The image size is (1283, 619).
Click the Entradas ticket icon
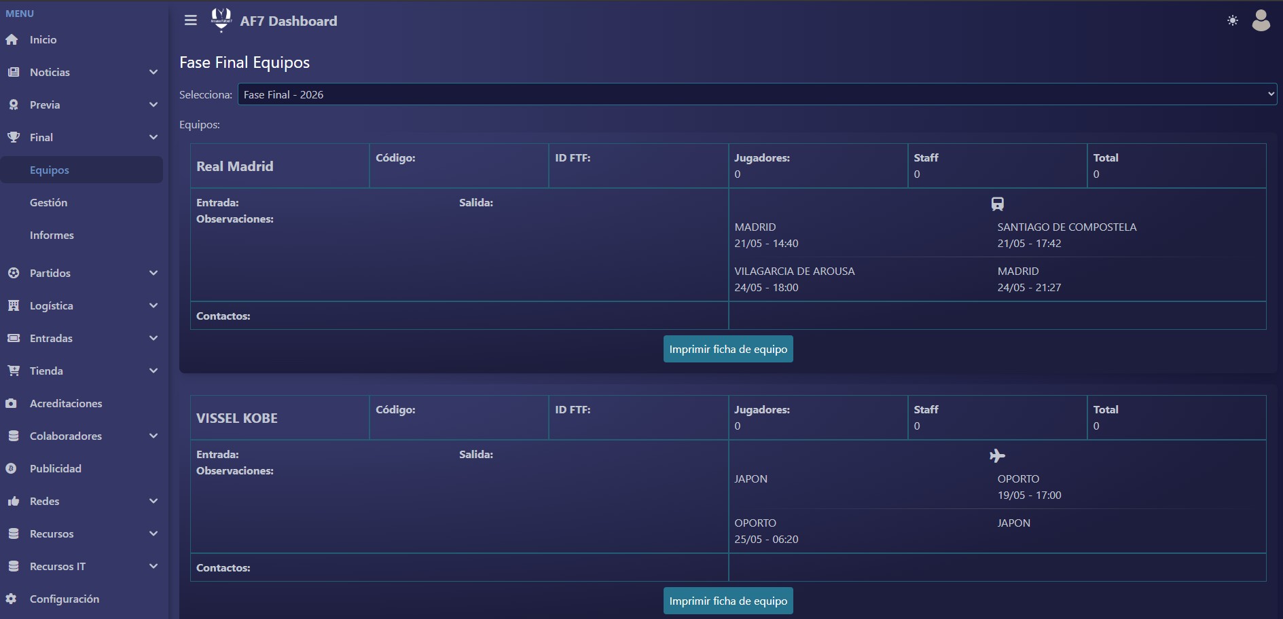13,338
